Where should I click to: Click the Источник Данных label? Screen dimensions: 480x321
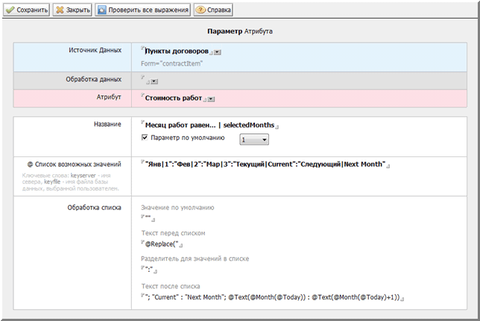[x=95, y=50]
